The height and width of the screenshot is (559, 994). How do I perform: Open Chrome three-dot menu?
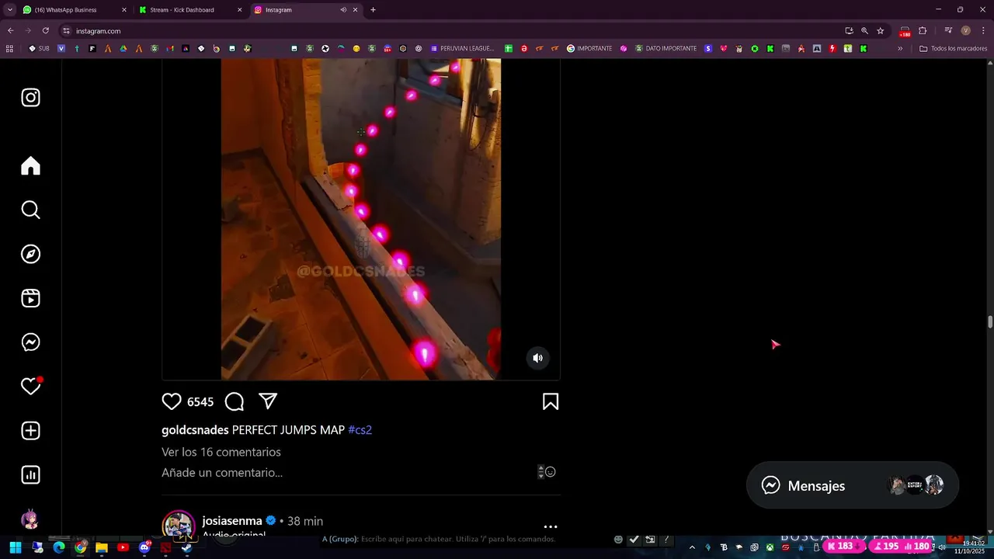[983, 31]
